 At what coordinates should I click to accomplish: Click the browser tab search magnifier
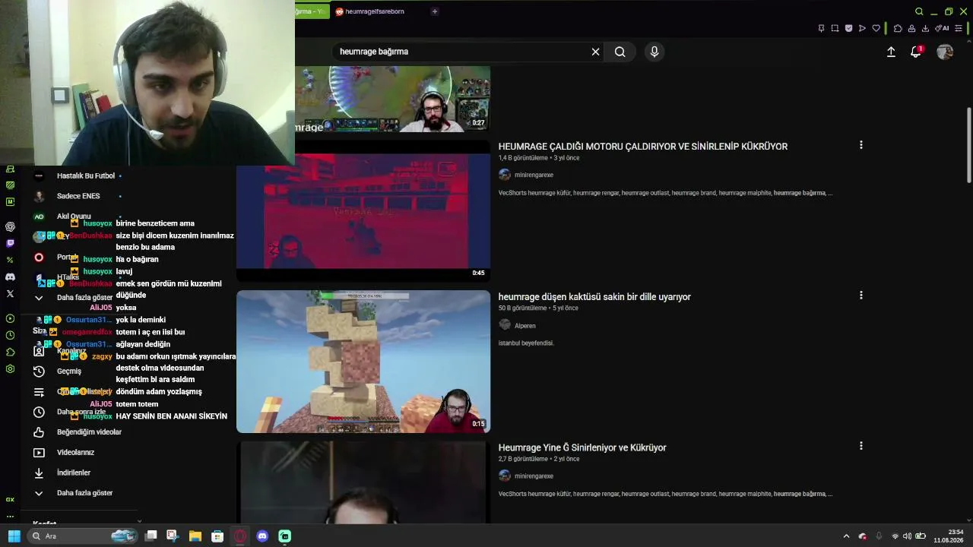click(x=919, y=11)
